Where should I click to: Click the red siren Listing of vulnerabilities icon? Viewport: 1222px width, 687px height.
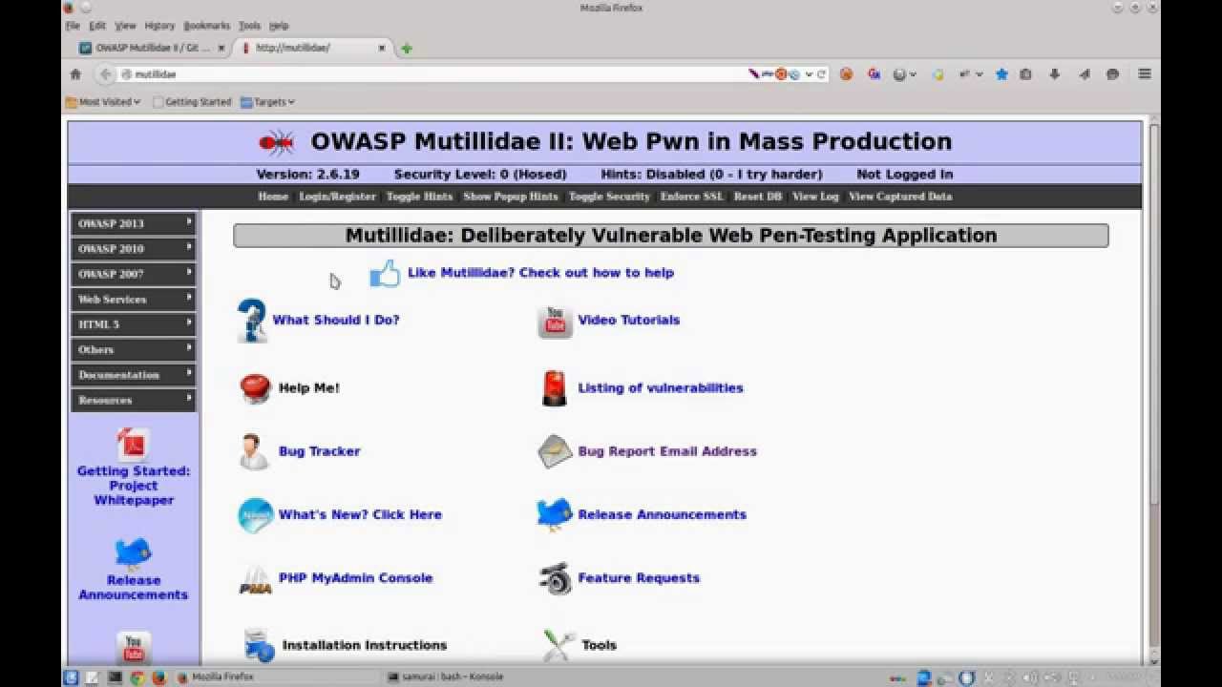tap(555, 388)
